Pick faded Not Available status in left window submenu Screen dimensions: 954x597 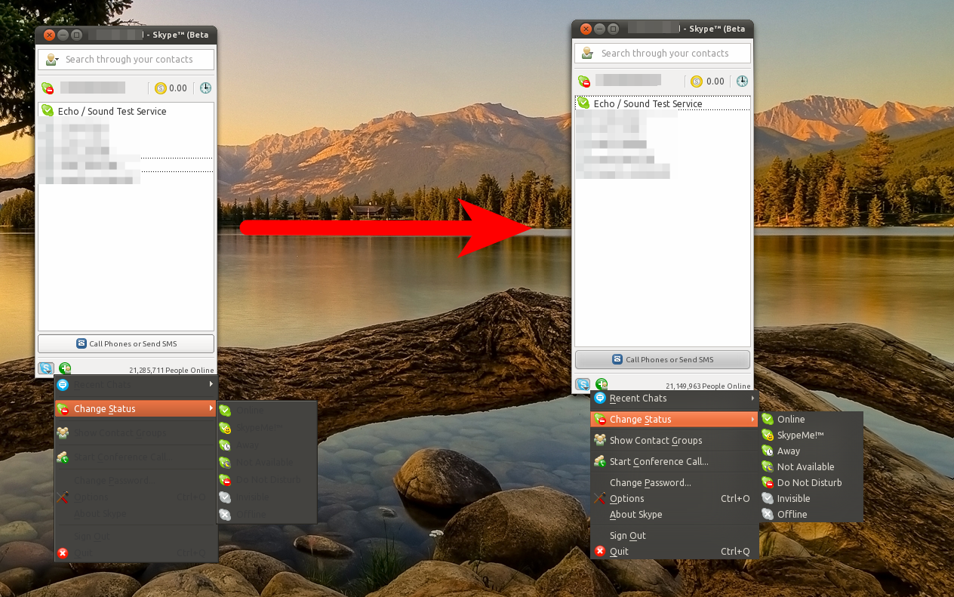pyautogui.click(x=267, y=462)
